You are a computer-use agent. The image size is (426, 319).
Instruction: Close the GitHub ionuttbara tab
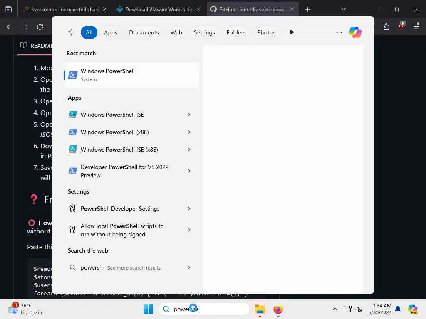[292, 9]
